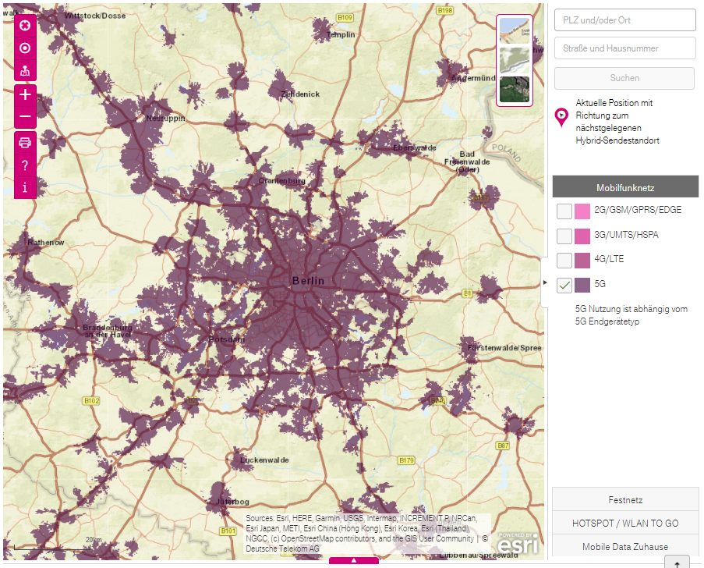This screenshot has width=704, height=568.
Task: Click the locate-me target icon
Action: (x=25, y=48)
